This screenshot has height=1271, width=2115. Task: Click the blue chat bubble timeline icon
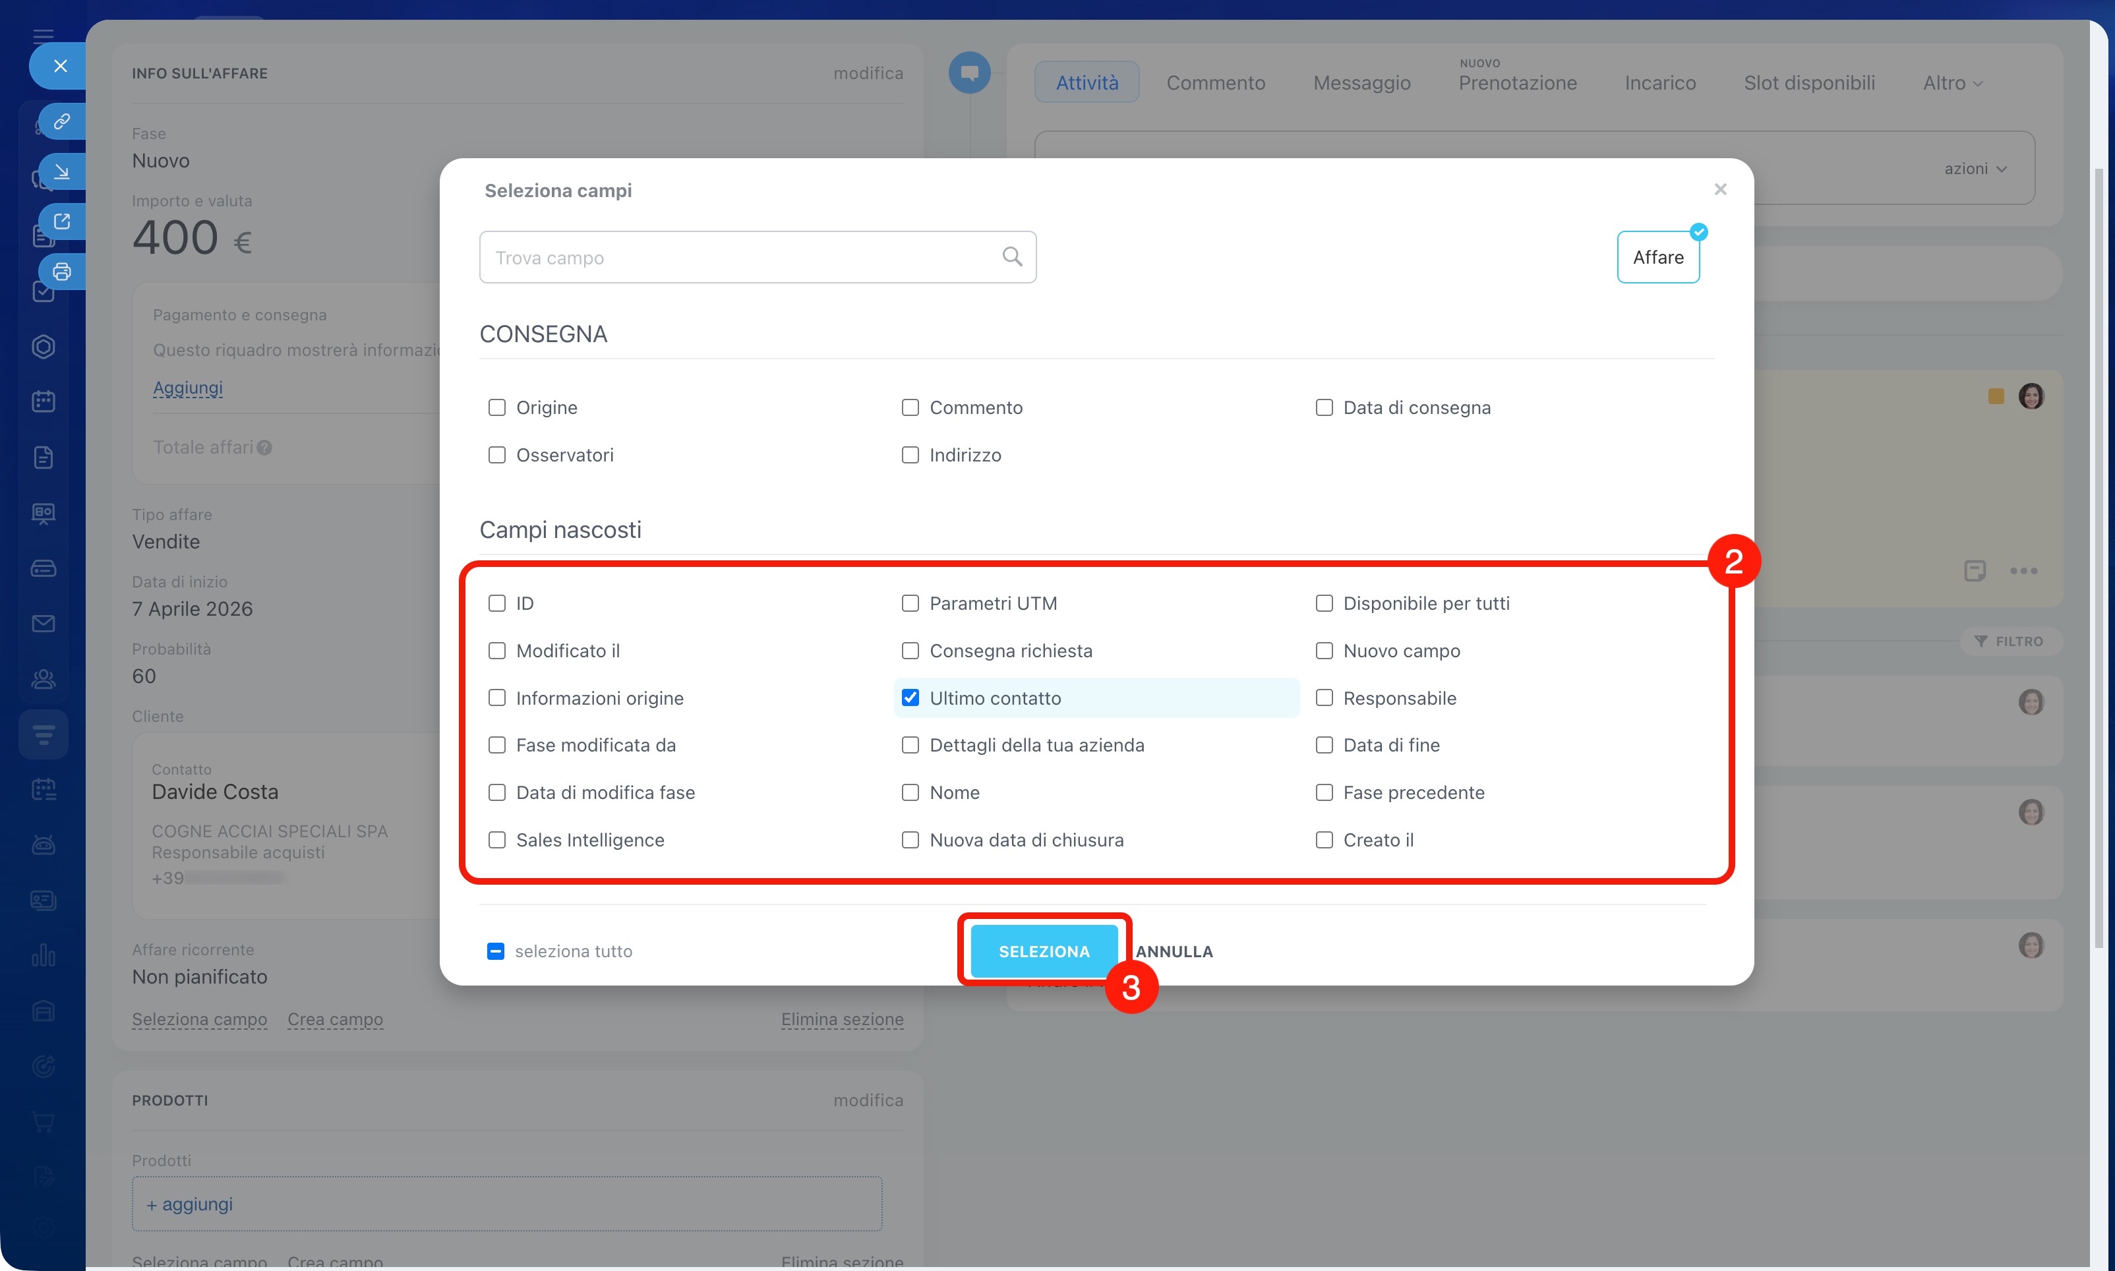click(969, 74)
